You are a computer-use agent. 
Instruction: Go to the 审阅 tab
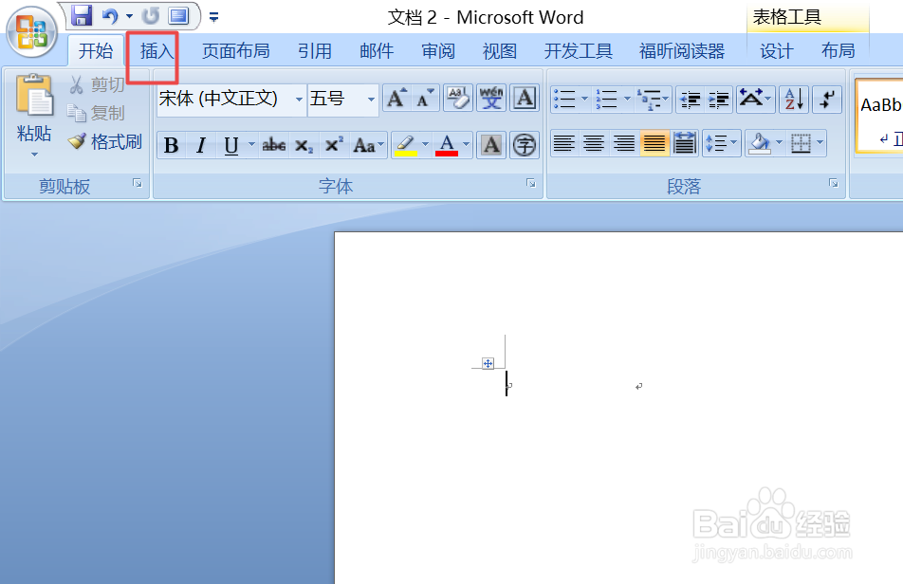click(438, 50)
